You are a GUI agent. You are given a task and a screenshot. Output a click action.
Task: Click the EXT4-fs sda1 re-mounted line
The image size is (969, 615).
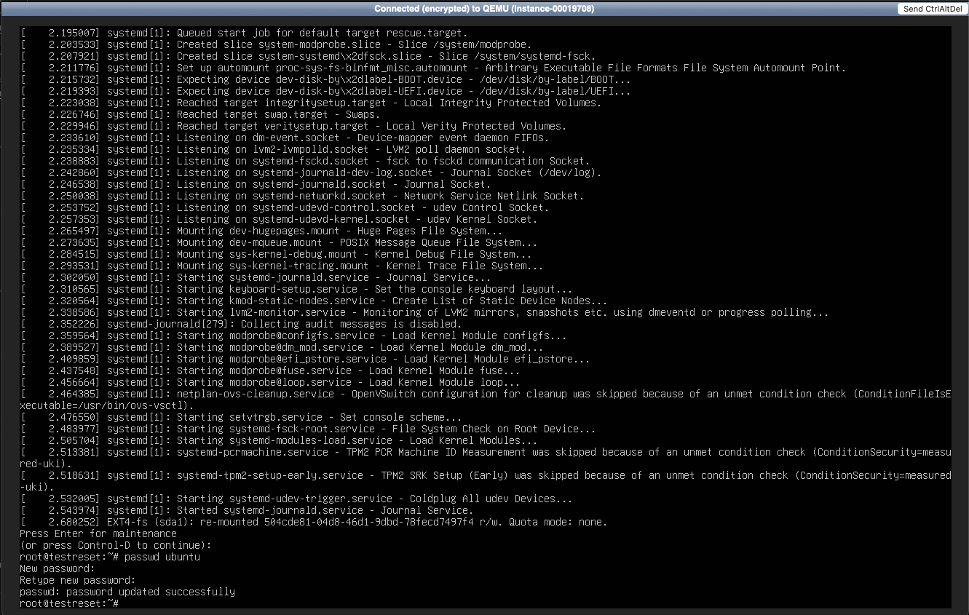(x=313, y=522)
